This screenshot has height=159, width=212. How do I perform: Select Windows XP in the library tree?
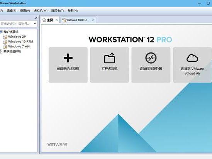tap(17, 37)
